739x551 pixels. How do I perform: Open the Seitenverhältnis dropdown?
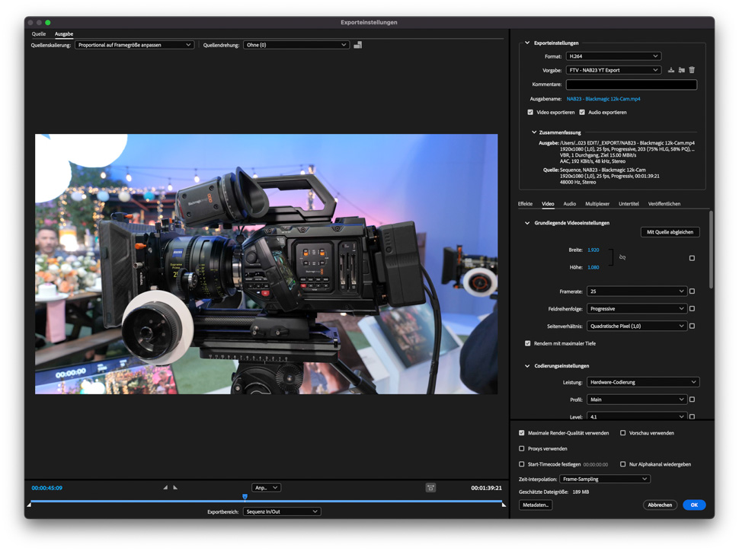click(636, 326)
